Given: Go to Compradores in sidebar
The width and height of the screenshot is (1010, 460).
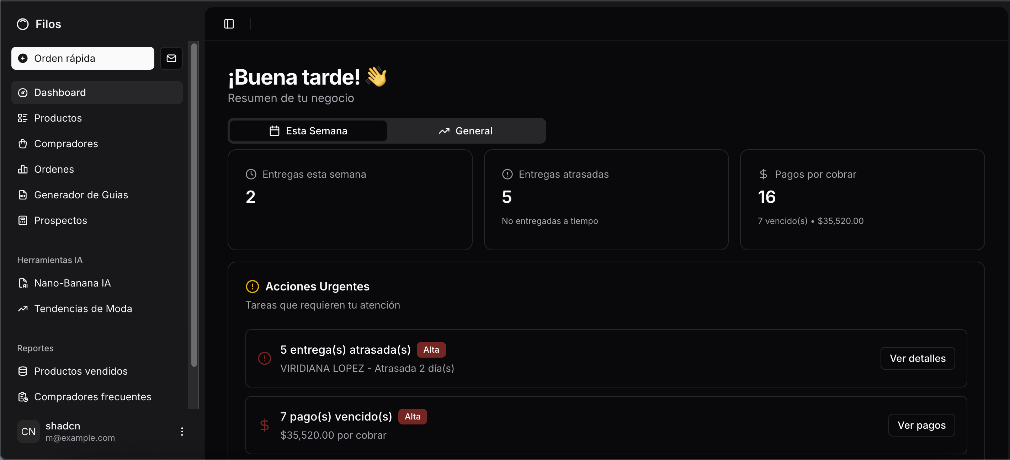Looking at the screenshot, I should click(66, 144).
